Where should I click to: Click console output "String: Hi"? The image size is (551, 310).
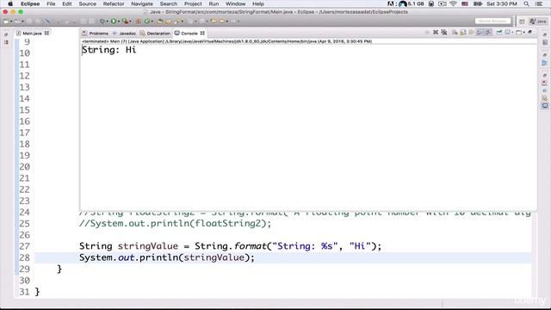point(109,50)
